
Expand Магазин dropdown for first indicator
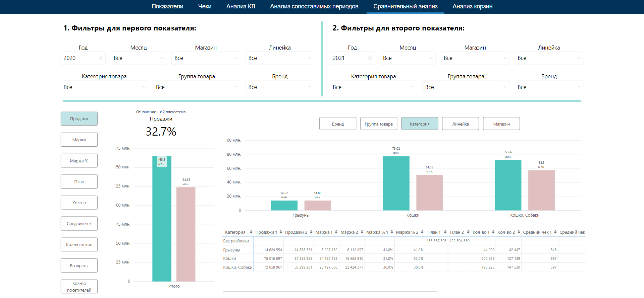coord(206,58)
